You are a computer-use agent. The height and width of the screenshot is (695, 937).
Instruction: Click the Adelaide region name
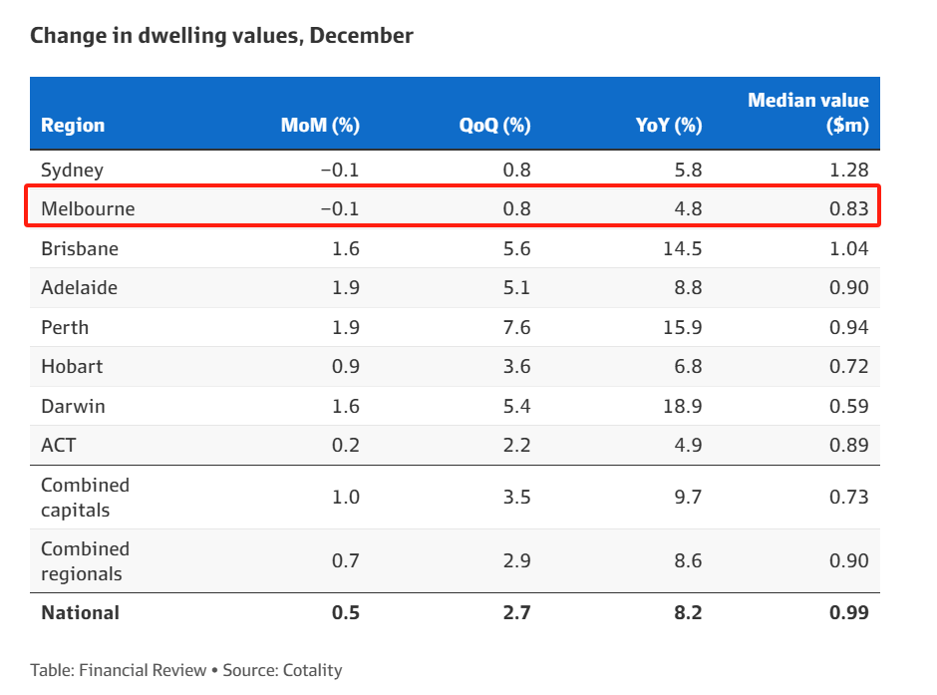pyautogui.click(x=79, y=288)
